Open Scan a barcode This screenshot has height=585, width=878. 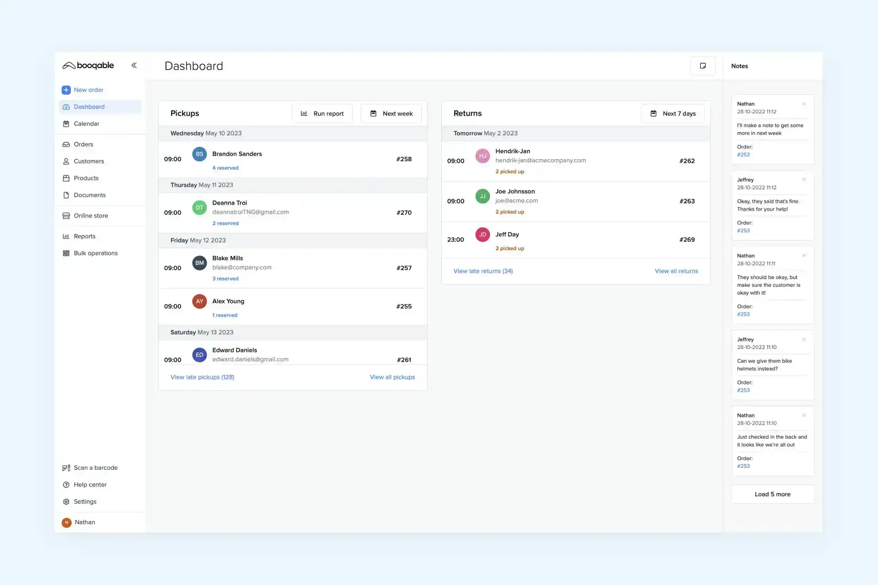(96, 468)
